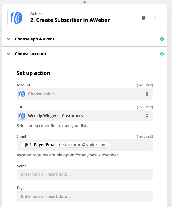The height and width of the screenshot is (207, 172).
Task: Click into the Name input field
Action: (x=85, y=174)
